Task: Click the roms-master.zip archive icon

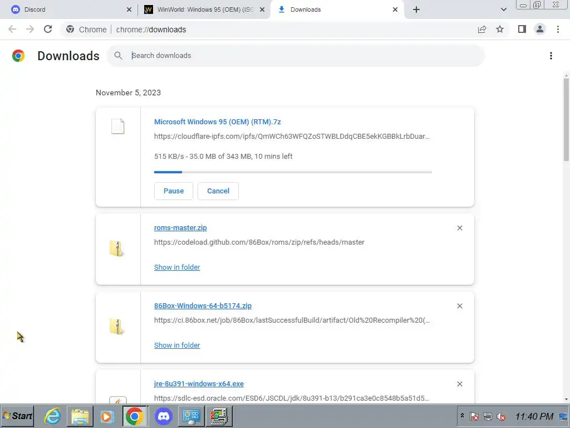Action: point(117,249)
